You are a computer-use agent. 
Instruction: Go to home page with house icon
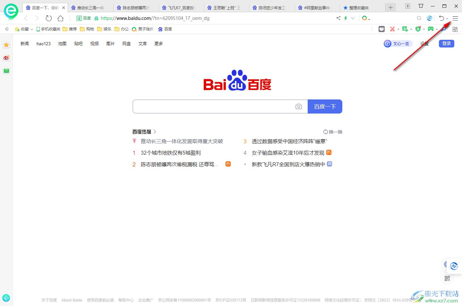tap(60, 18)
